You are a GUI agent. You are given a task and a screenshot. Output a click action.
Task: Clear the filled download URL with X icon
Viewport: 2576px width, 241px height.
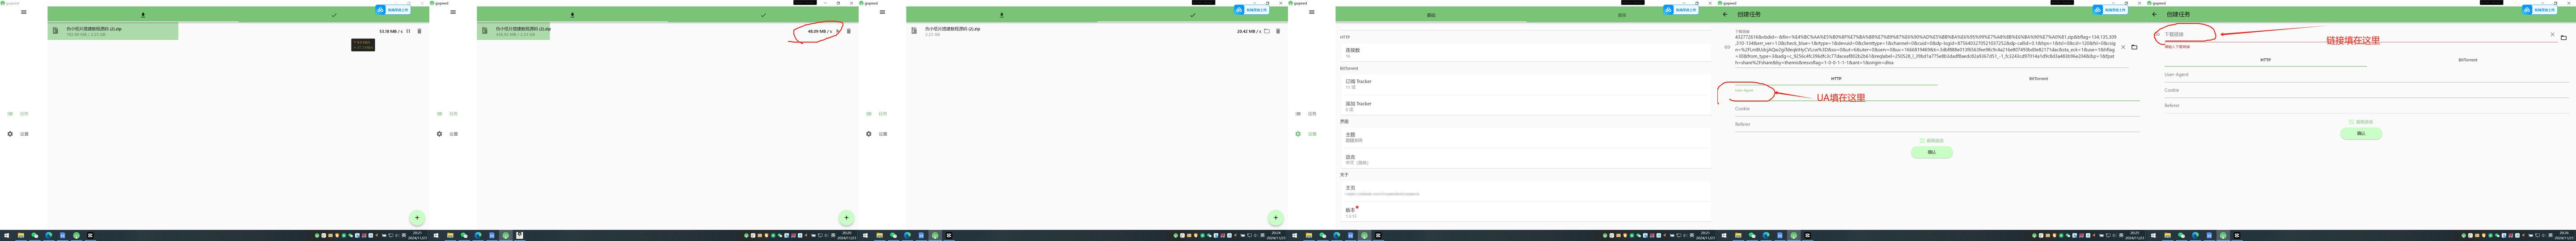(2123, 47)
